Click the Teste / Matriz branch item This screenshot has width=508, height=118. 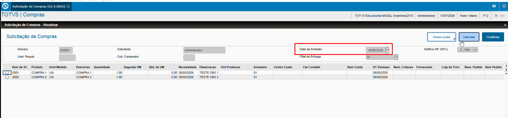click(x=468, y=16)
